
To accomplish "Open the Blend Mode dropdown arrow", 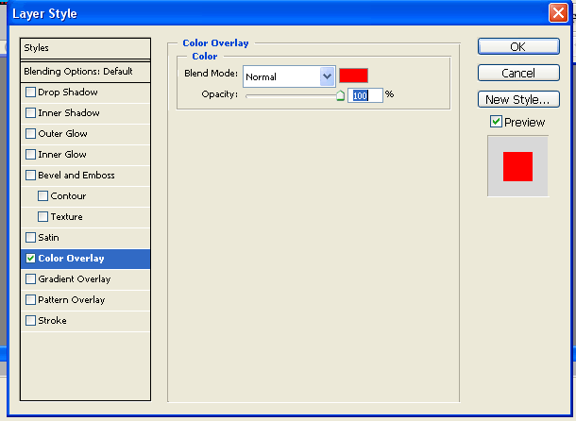I will [x=327, y=76].
